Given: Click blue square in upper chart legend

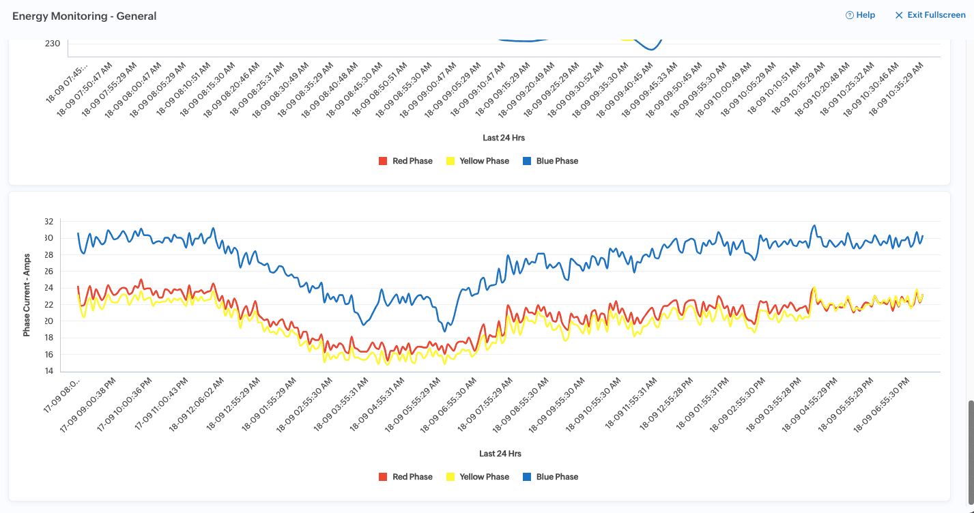Looking at the screenshot, I should 527,161.
